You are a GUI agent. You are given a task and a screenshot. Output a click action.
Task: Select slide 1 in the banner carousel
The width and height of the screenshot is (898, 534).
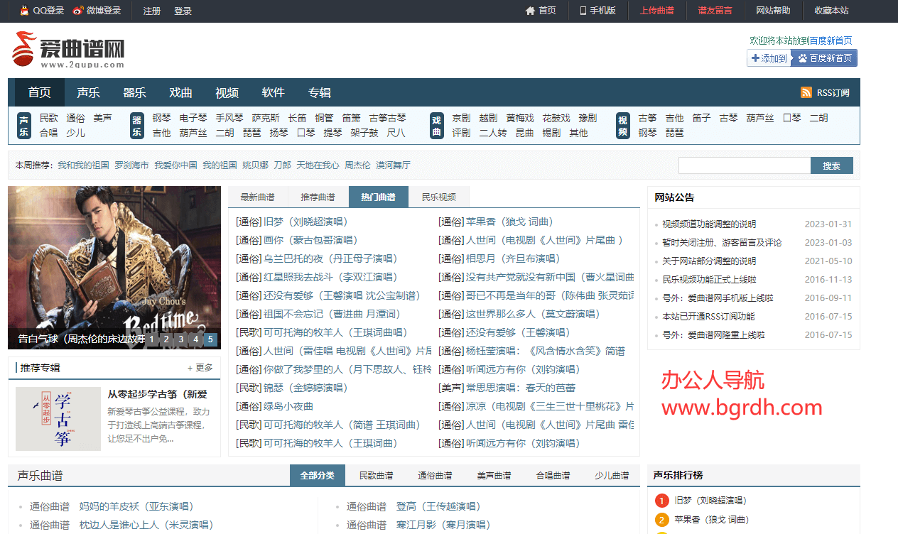pos(151,339)
